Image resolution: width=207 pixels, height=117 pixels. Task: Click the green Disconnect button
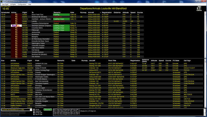click(x=48, y=110)
